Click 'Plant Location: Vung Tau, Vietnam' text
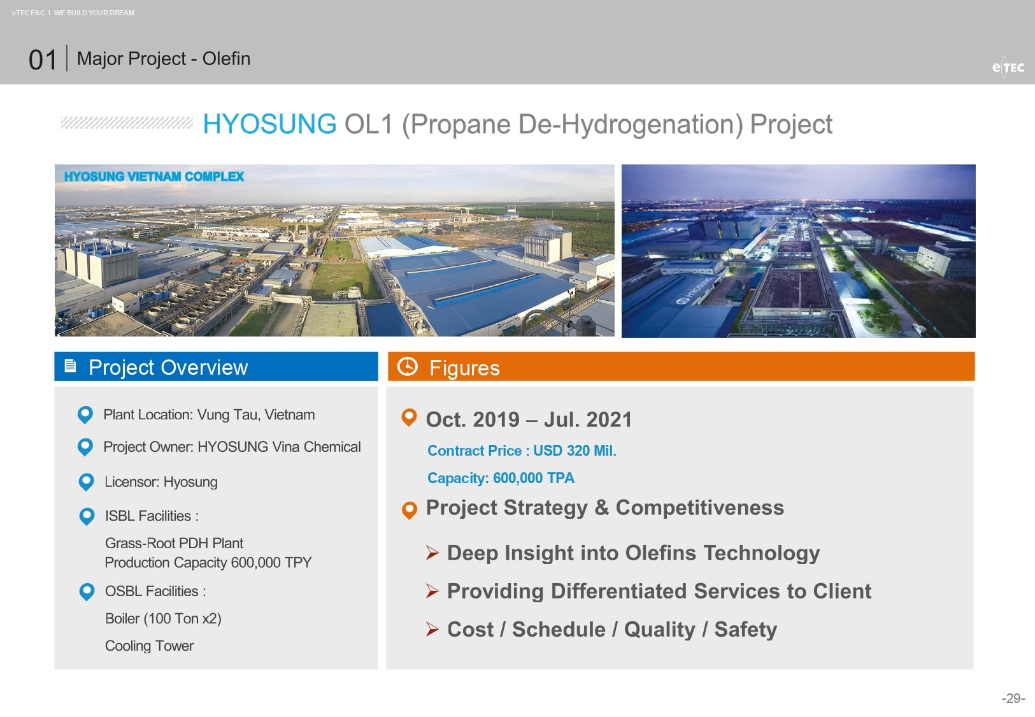Viewport: 1035px width, 717px height. point(209,415)
